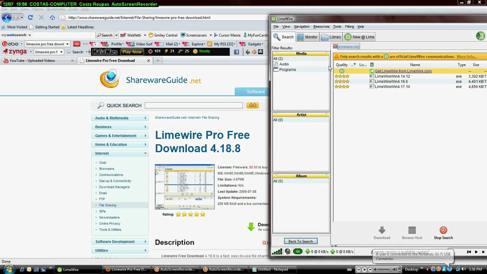Go back in Firefox browser
The image size is (487, 274).
[x=6, y=18]
